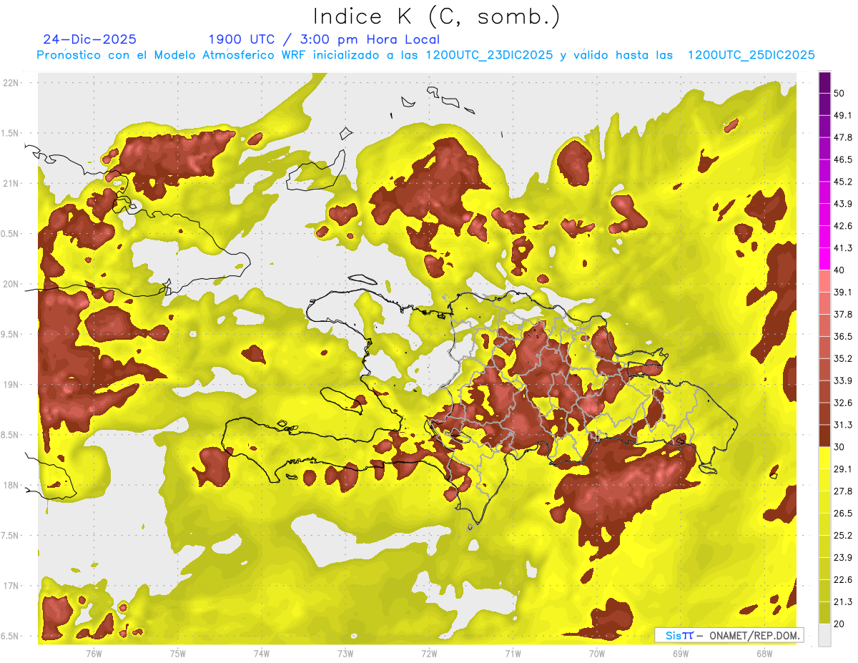The image size is (858, 663).
Task: Click the '18N' latitude label
Action: click(x=12, y=486)
